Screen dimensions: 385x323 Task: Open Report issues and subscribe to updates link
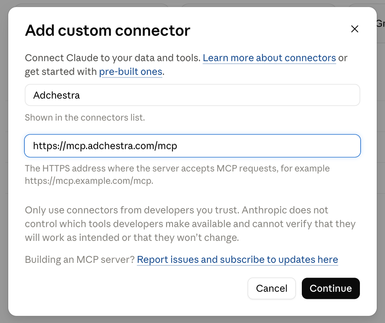238,259
